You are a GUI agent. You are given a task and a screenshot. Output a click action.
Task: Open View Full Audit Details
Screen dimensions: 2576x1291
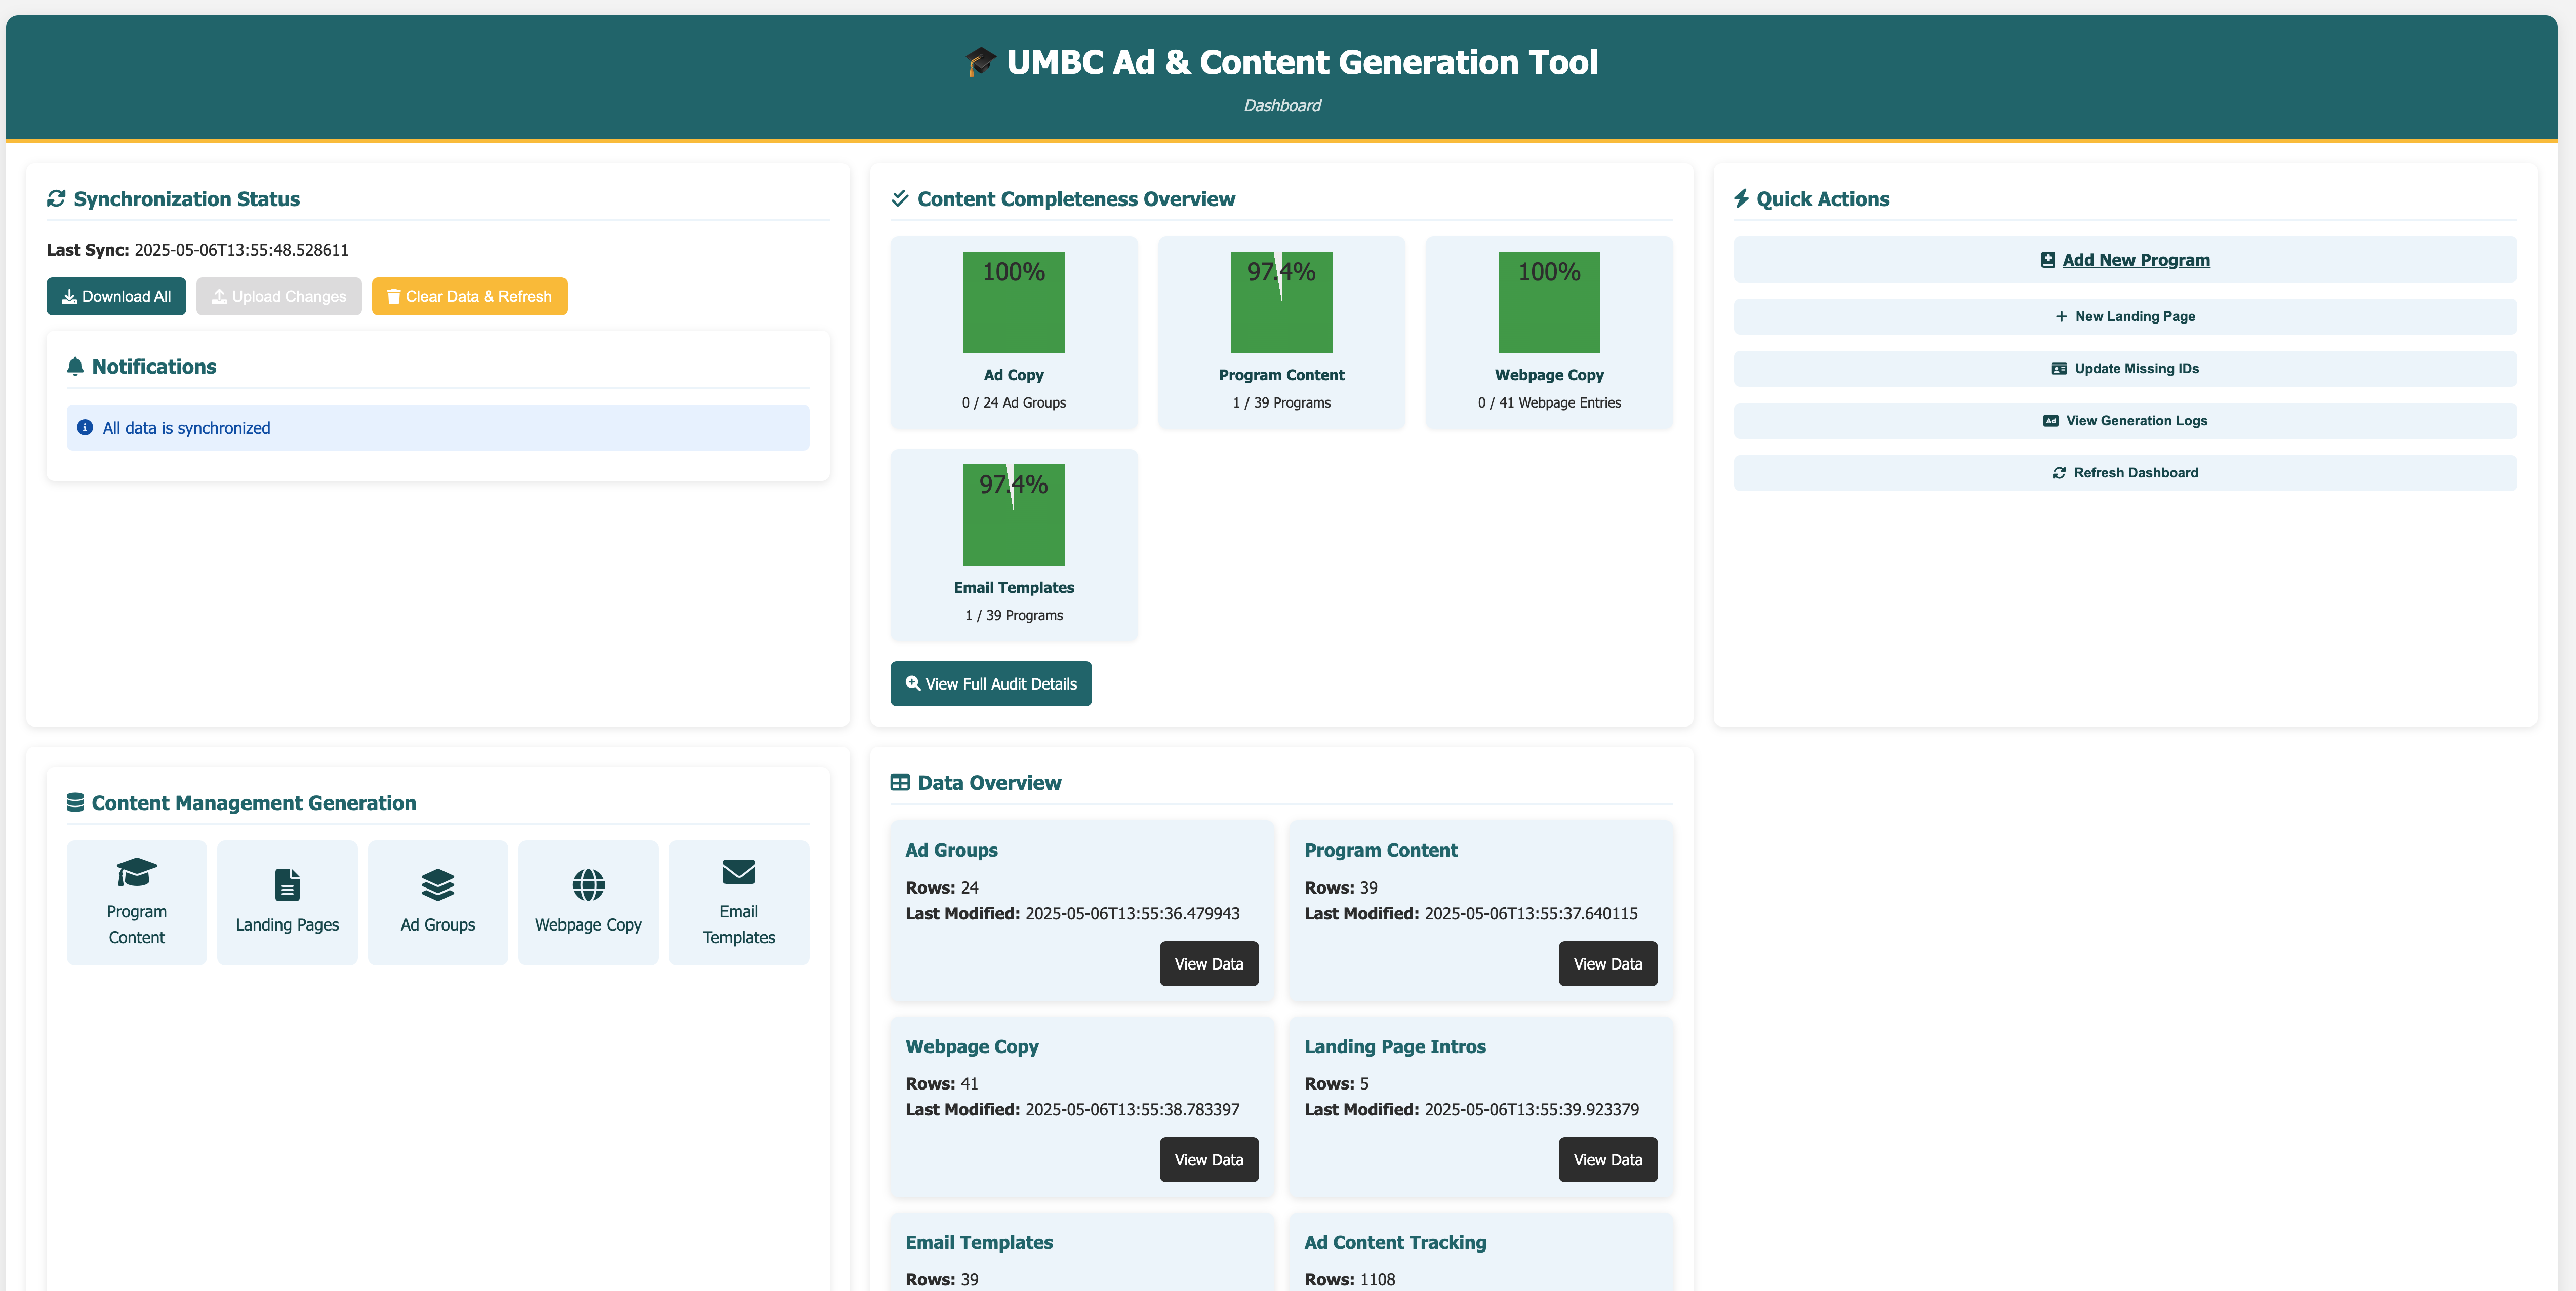(x=991, y=684)
